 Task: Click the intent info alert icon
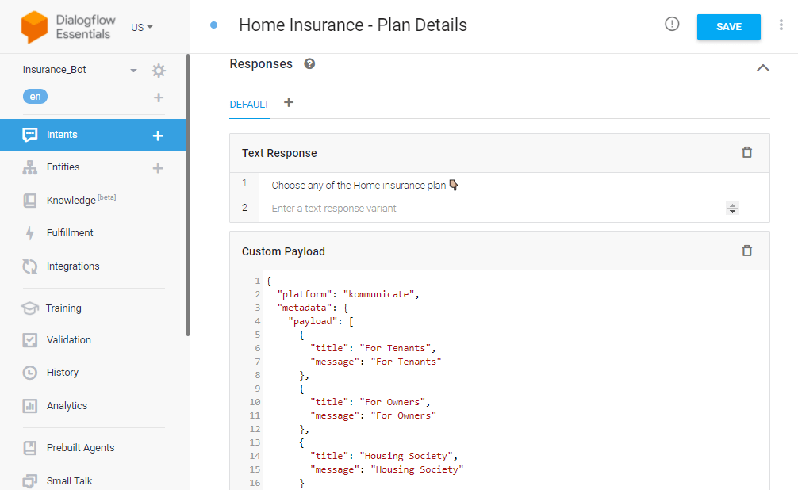(672, 24)
